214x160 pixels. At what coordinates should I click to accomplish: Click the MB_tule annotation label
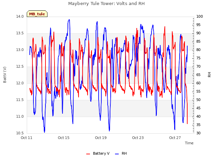(x=37, y=14)
